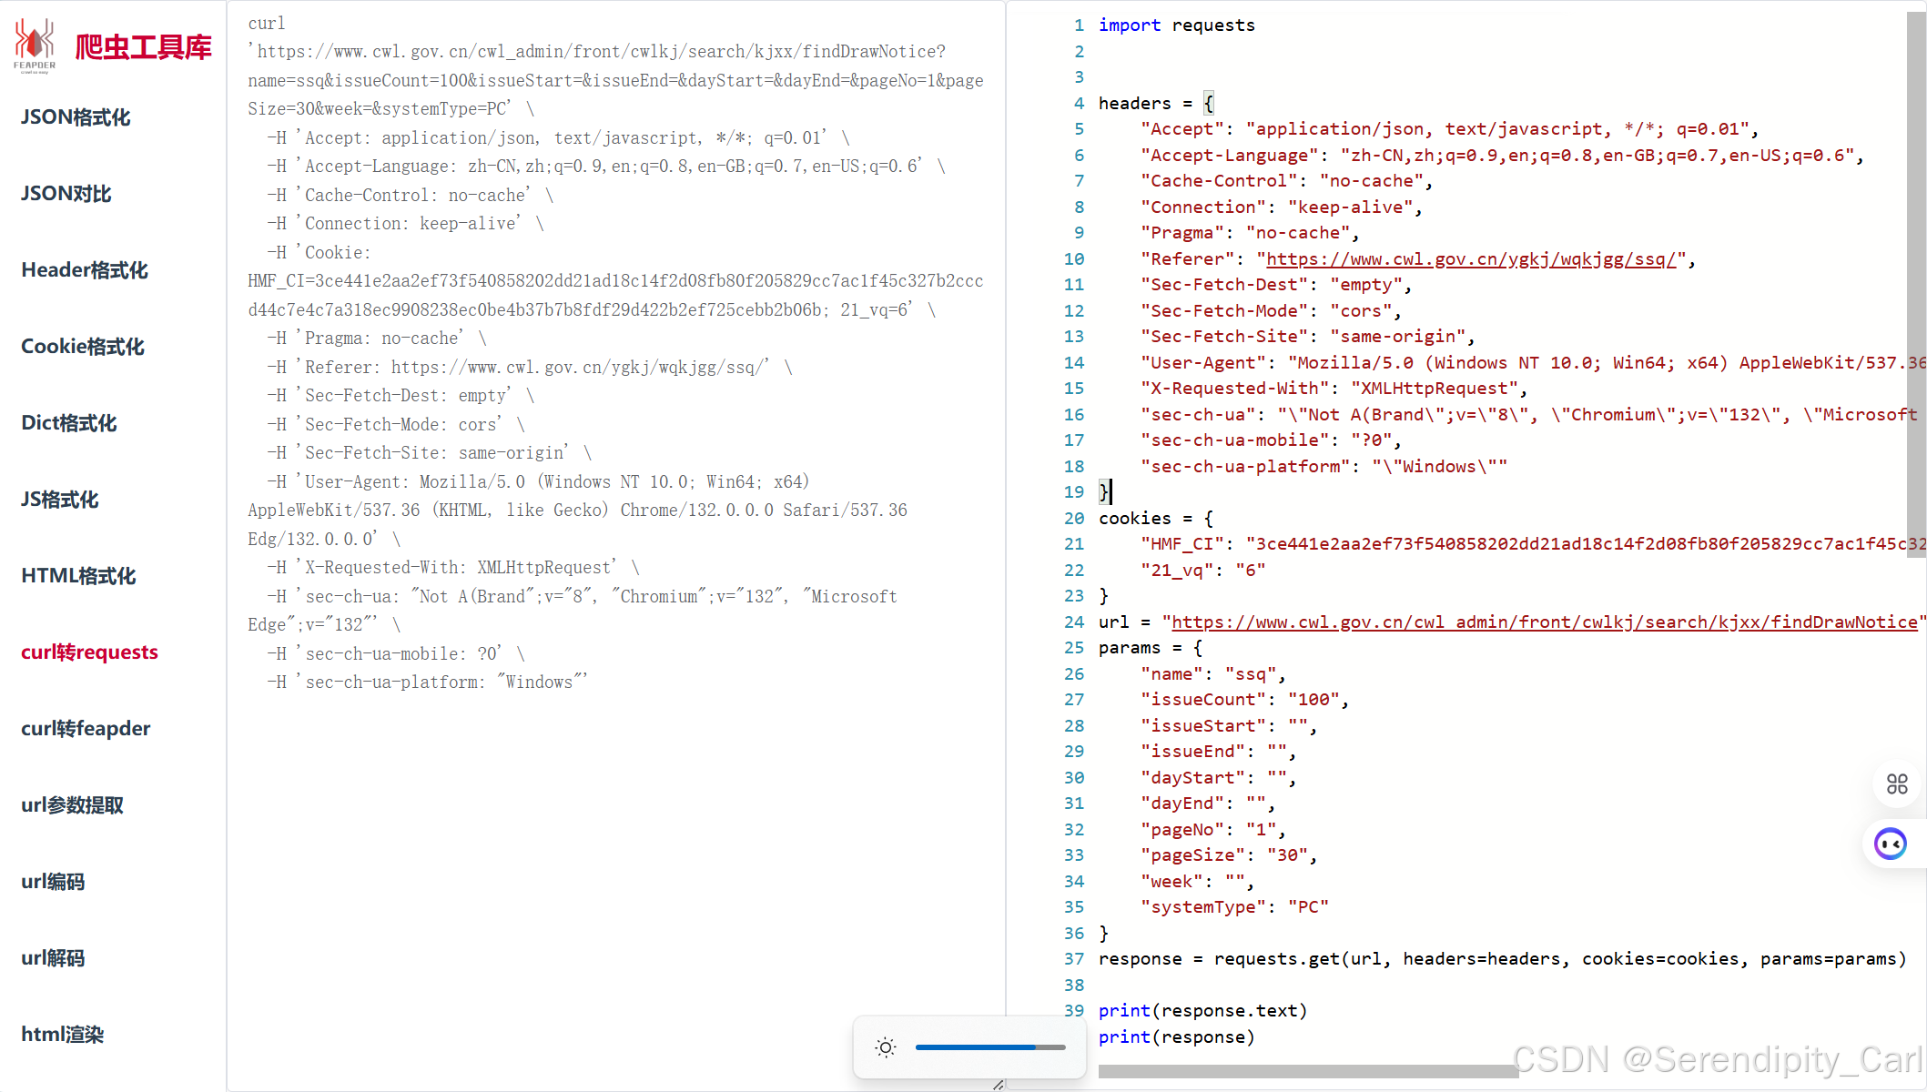Click the Referer URL link in code
This screenshot has height=1092, width=1927.
[1471, 259]
